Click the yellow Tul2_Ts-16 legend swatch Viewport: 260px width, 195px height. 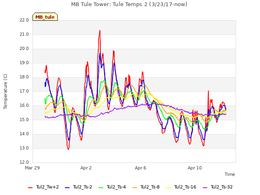[169, 188]
